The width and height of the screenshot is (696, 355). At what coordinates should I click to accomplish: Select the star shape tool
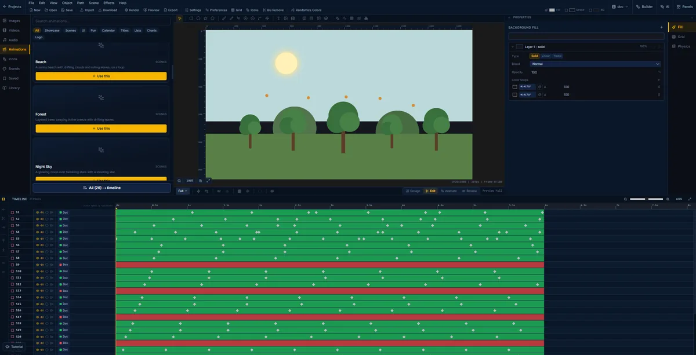click(205, 18)
